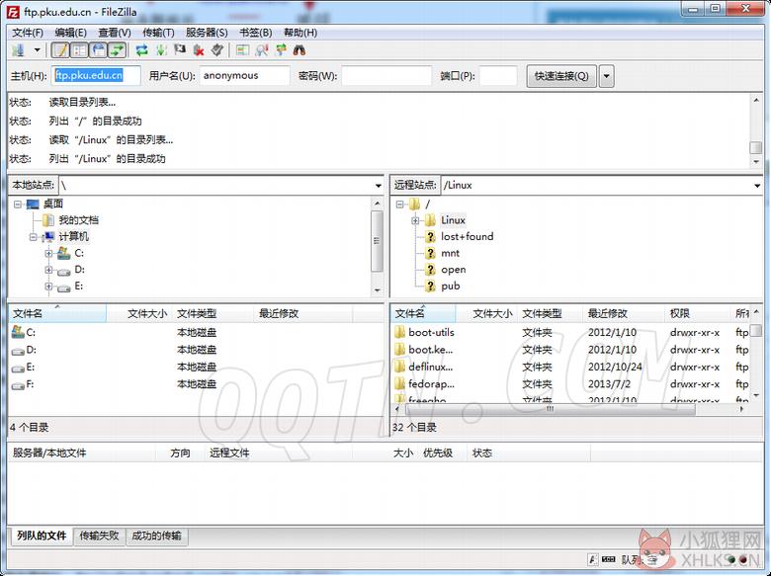The height and width of the screenshot is (576, 771).
Task: Expand the C: drive in local tree
Action: point(48,254)
